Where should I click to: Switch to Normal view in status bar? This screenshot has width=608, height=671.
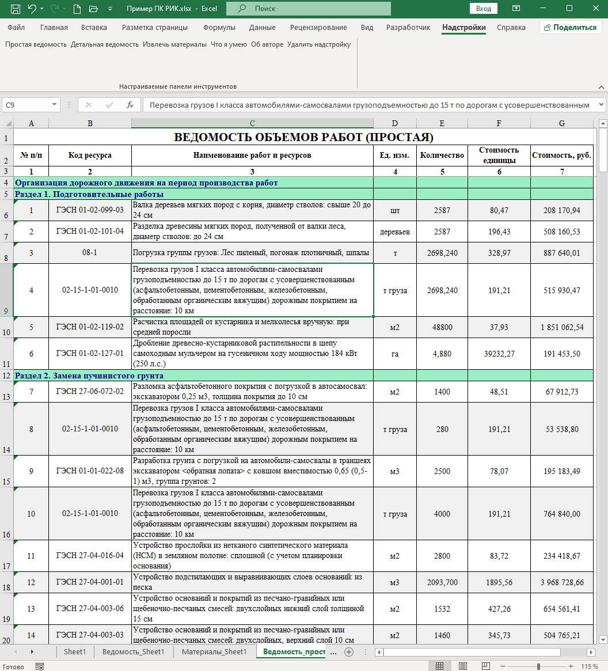(439, 666)
